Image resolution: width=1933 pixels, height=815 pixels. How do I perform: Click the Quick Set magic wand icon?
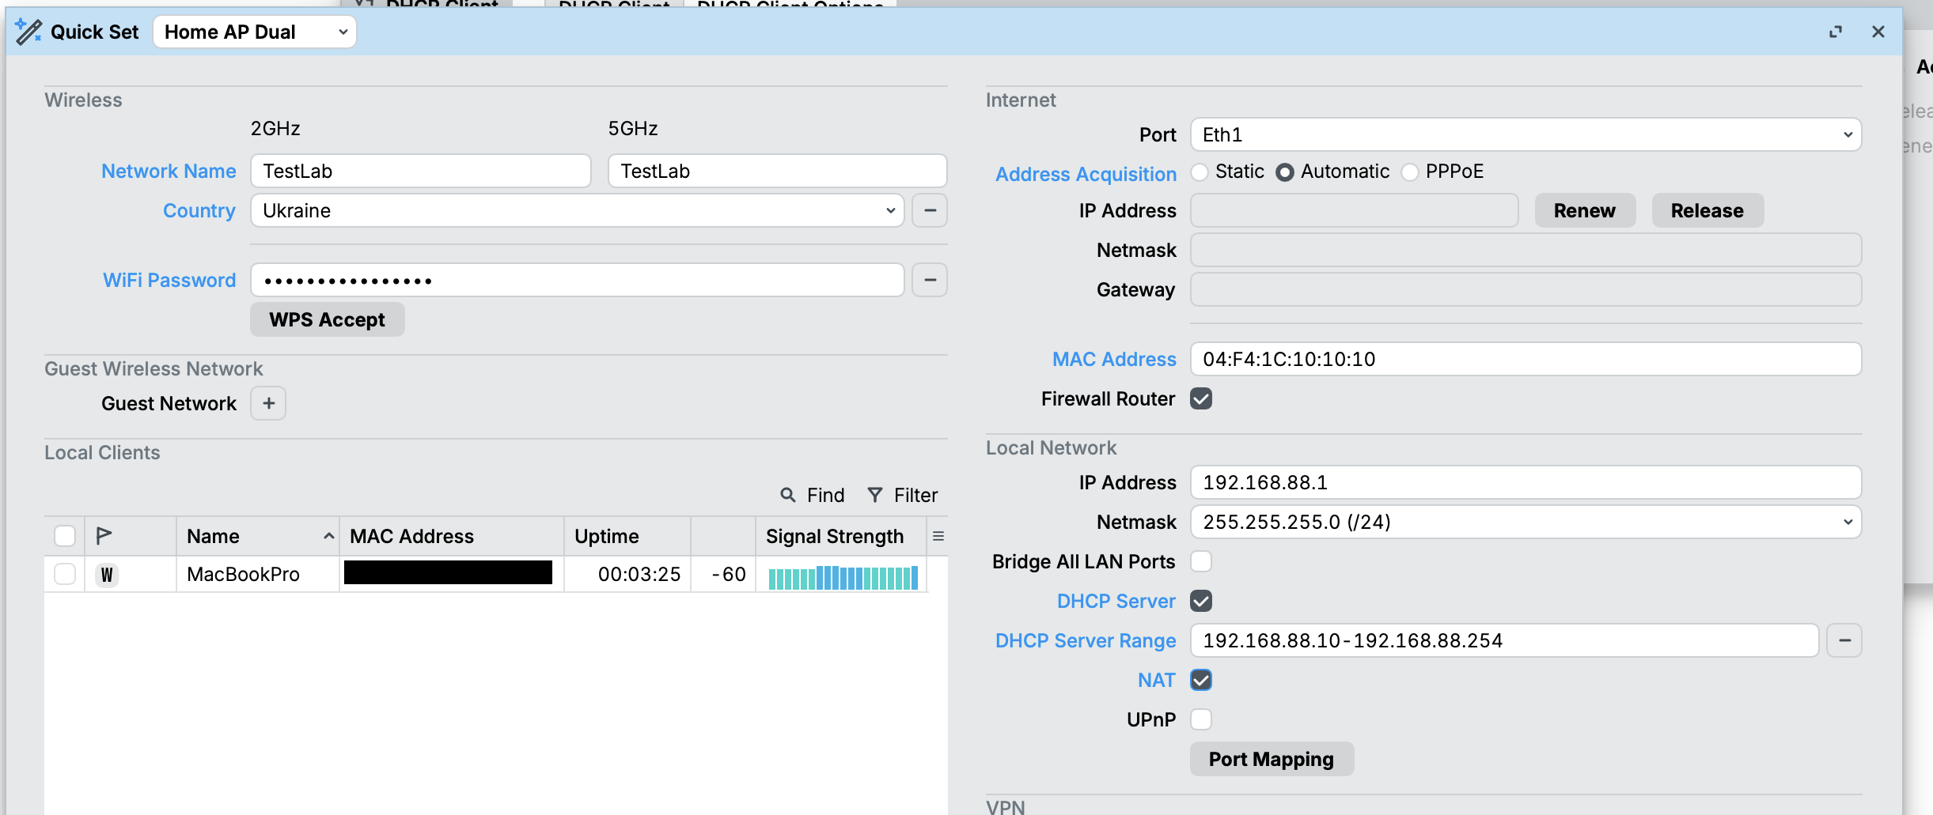click(x=28, y=32)
